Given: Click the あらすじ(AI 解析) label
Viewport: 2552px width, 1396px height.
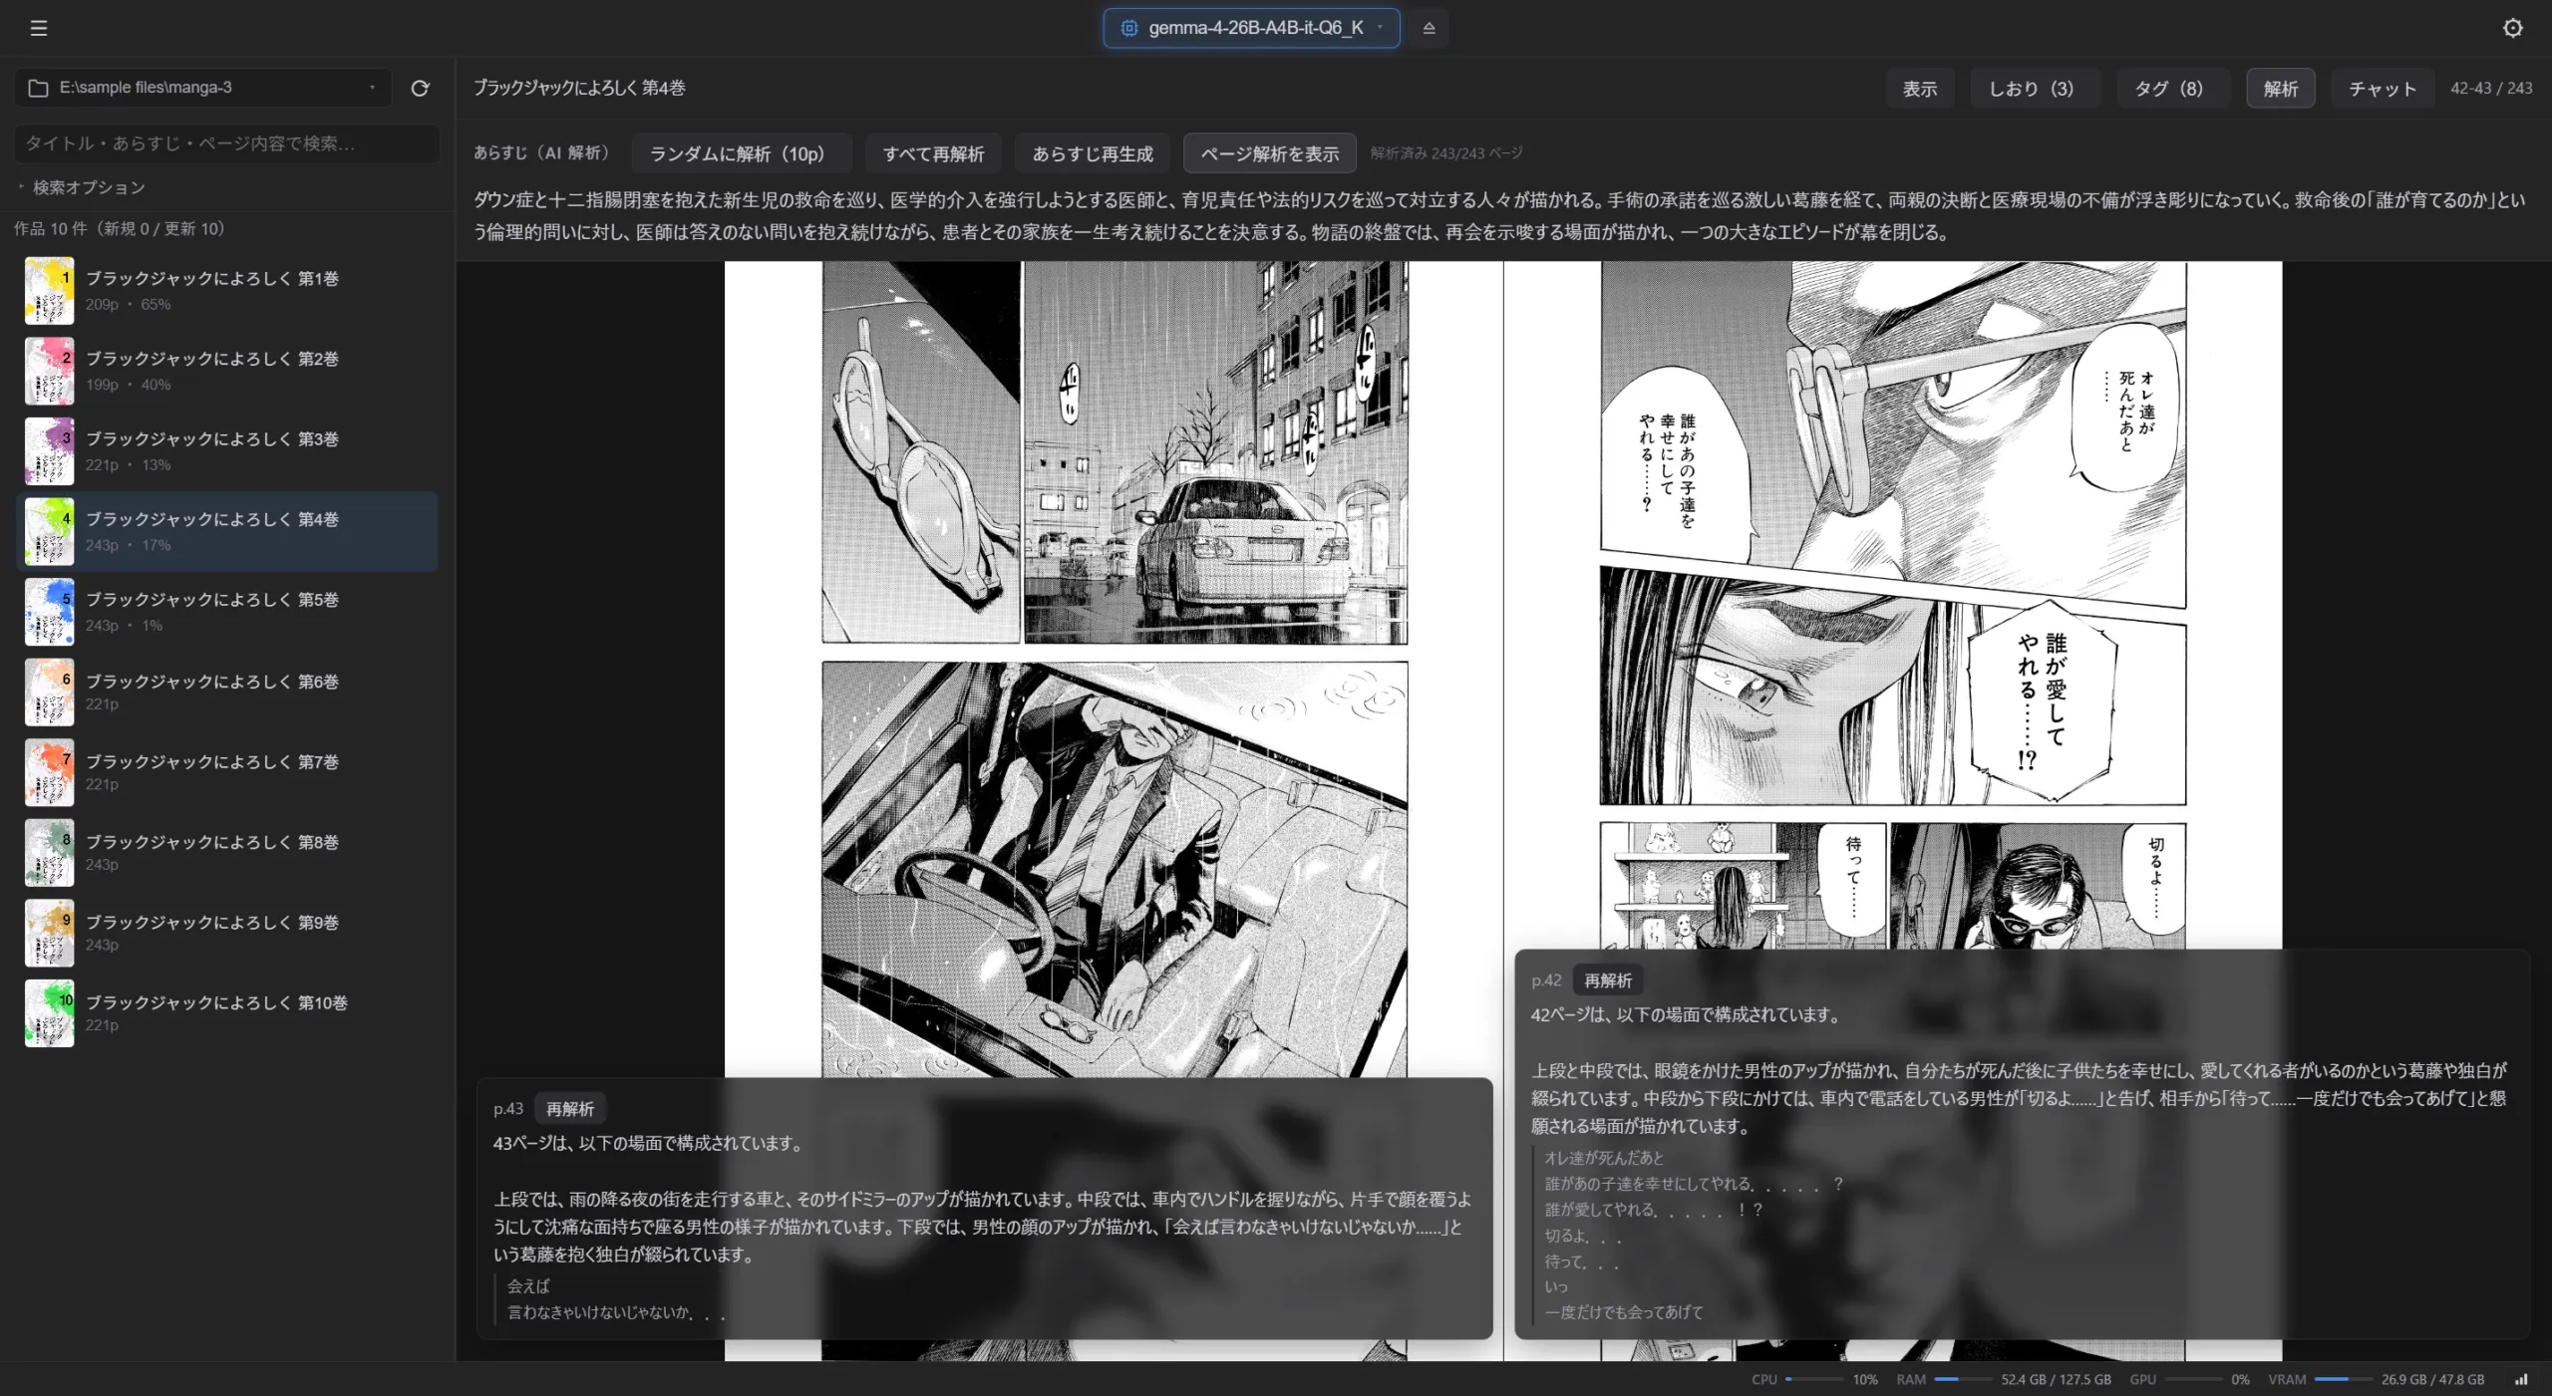Looking at the screenshot, I should tap(541, 153).
